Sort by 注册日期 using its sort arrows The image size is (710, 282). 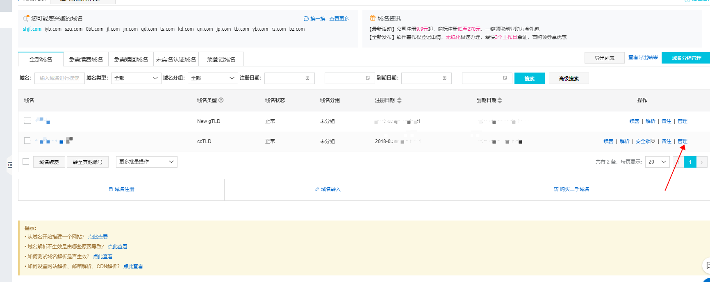pyautogui.click(x=399, y=100)
